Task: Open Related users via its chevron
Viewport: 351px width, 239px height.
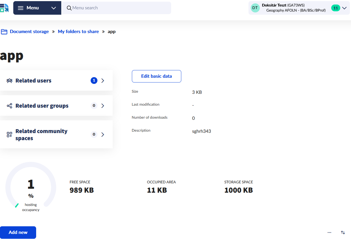Action: [x=103, y=81]
